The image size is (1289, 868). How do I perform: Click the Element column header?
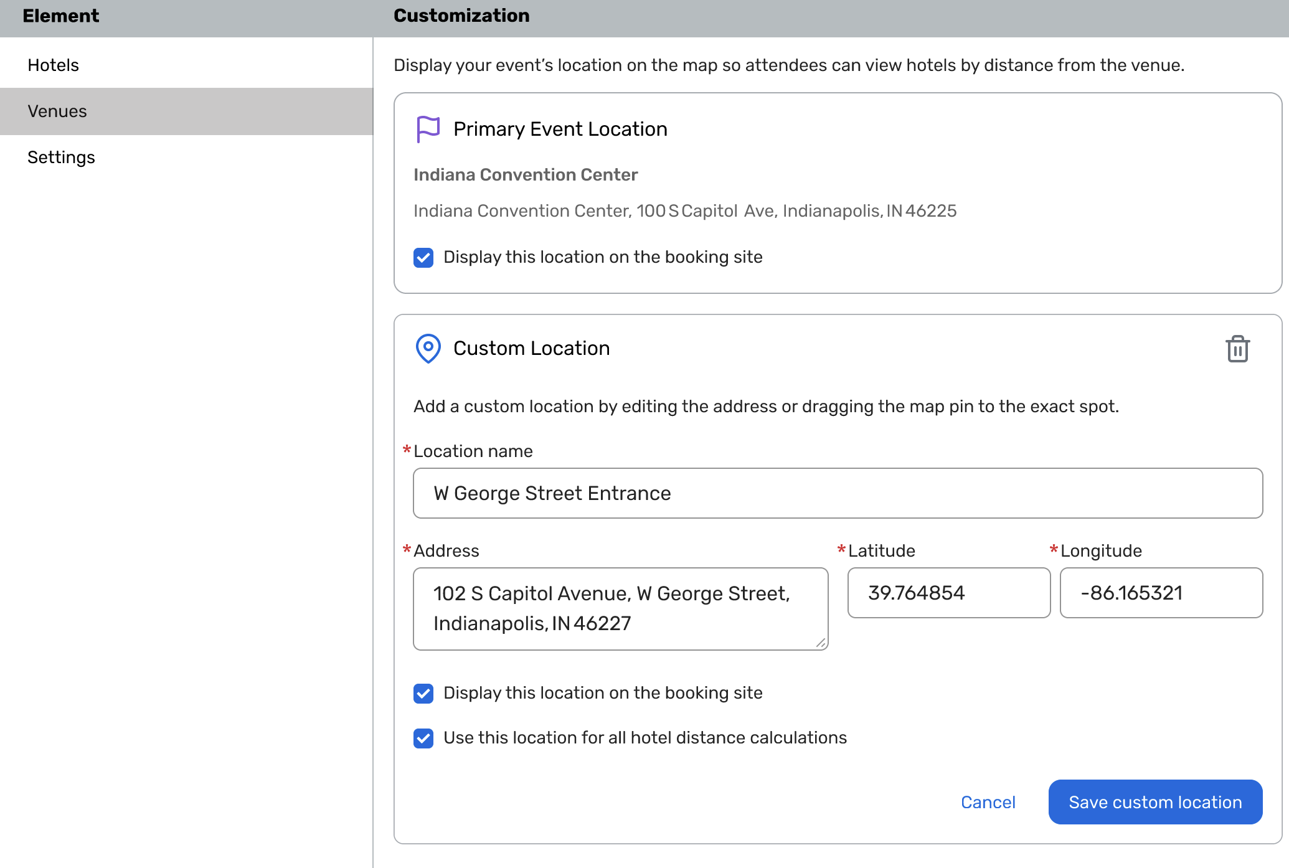tap(60, 16)
